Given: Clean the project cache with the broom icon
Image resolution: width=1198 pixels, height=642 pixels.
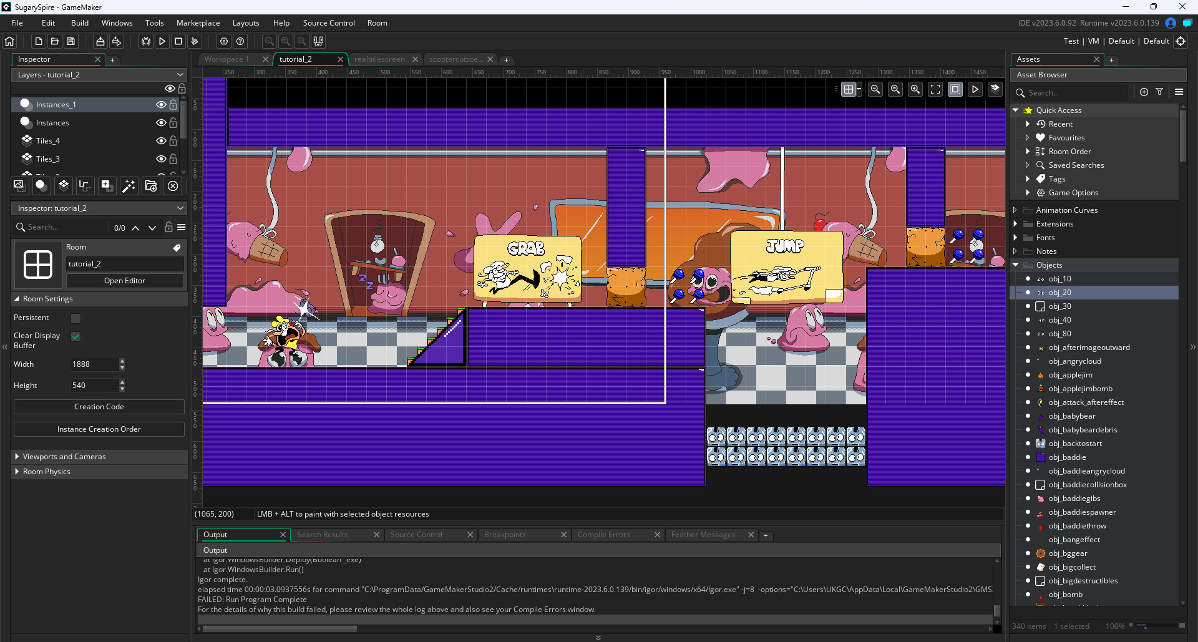Looking at the screenshot, I should pyautogui.click(x=195, y=41).
